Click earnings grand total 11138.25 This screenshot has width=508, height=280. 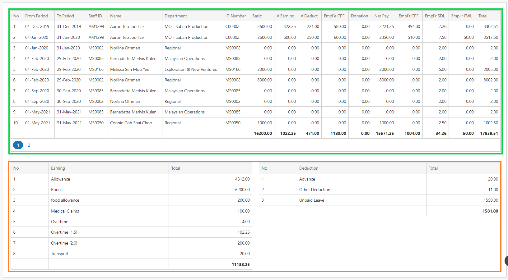(241, 264)
